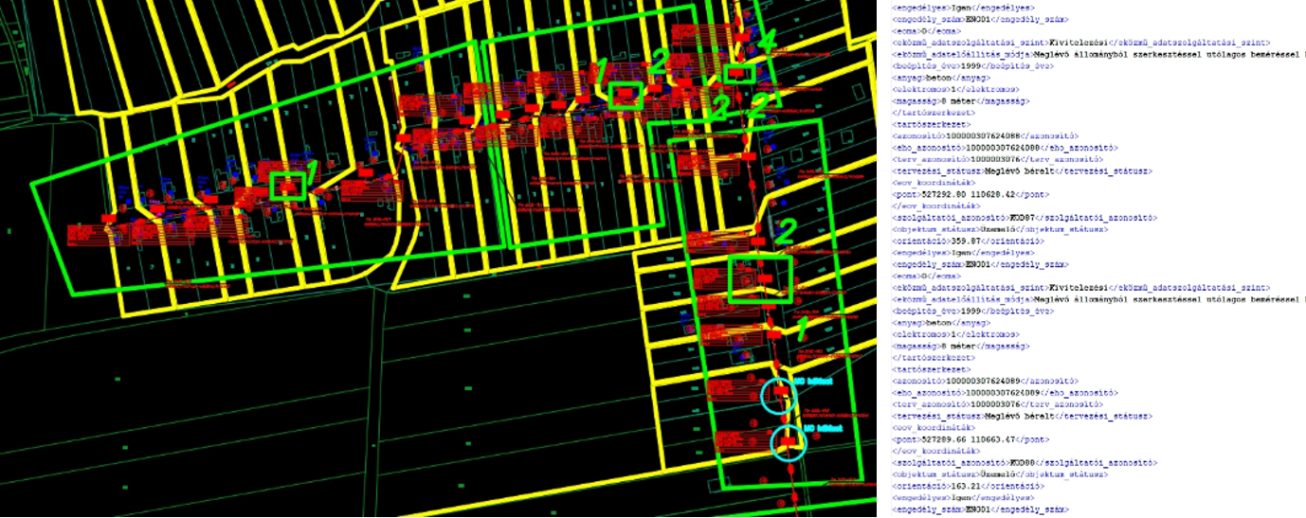The height and width of the screenshot is (518, 1306).
Task: Select the szolgáltatói_azonosító KOD87 line
Action: click(1024, 218)
